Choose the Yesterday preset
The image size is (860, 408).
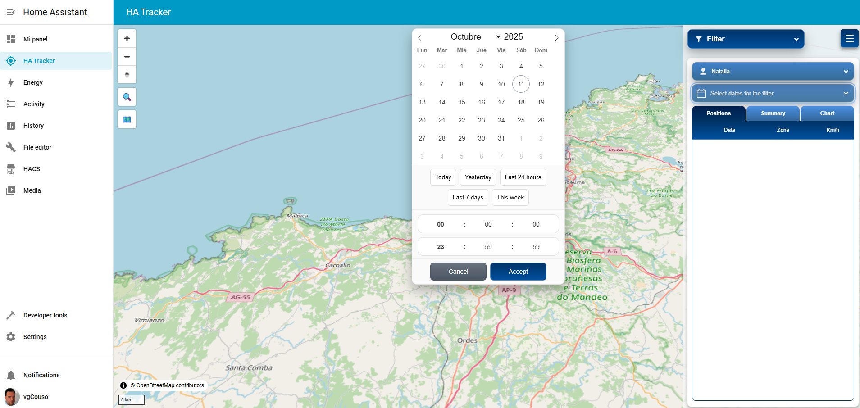[478, 177]
